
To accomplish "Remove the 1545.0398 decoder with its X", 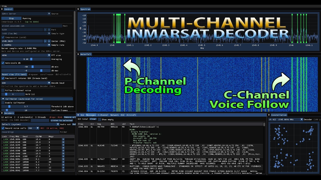I will pos(63,151).
